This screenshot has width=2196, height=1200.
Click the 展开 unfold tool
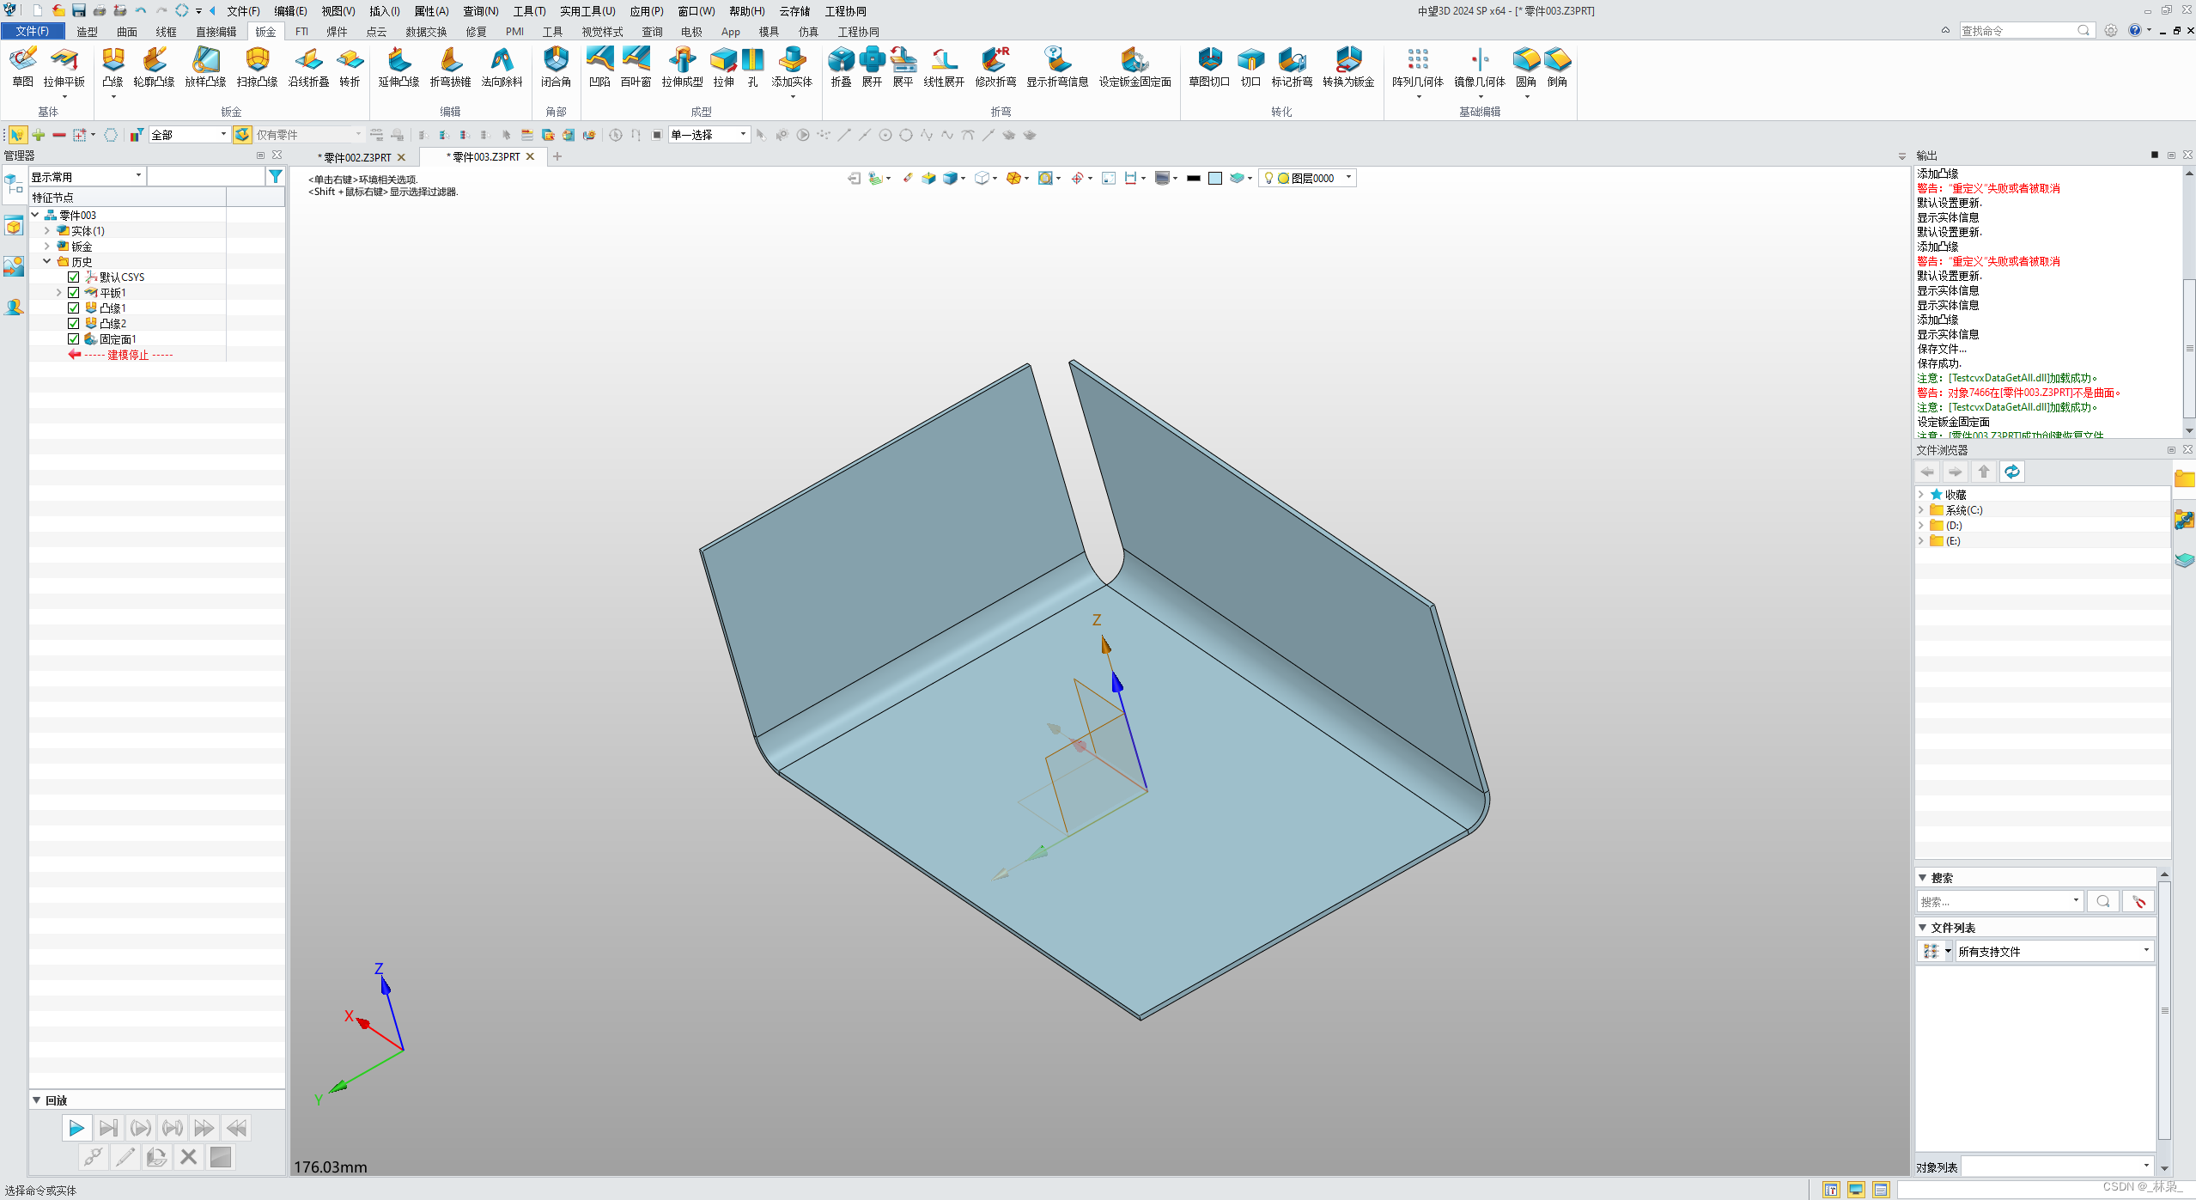tap(871, 69)
